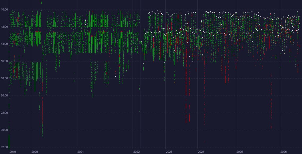
Task: Select the 14:00 time axis label
Action: tap(5, 44)
